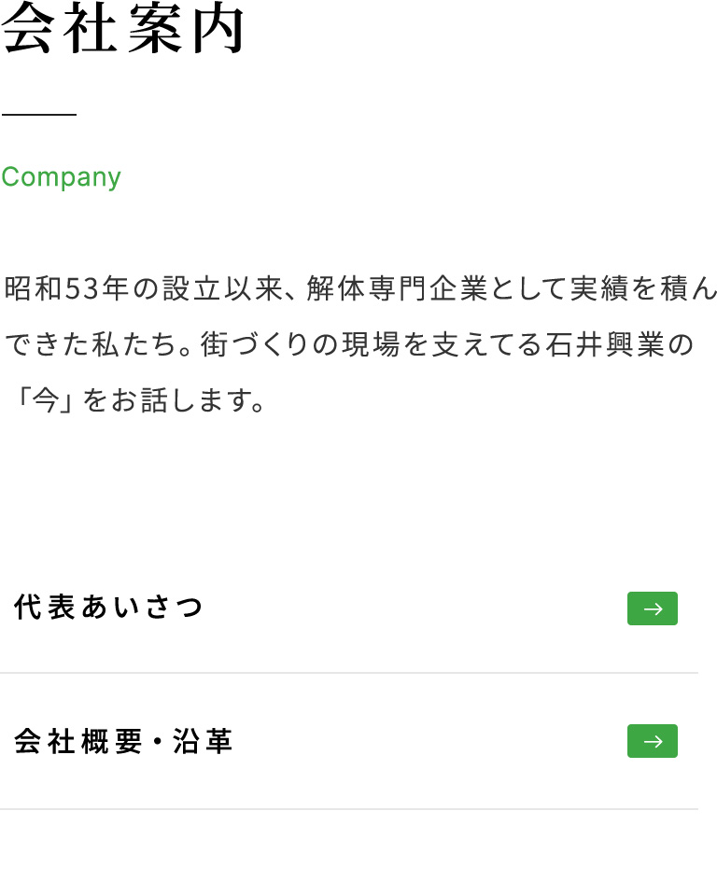Select the 沿革 portion of the menu item
Screen dimensions: 717x881
click(203, 742)
